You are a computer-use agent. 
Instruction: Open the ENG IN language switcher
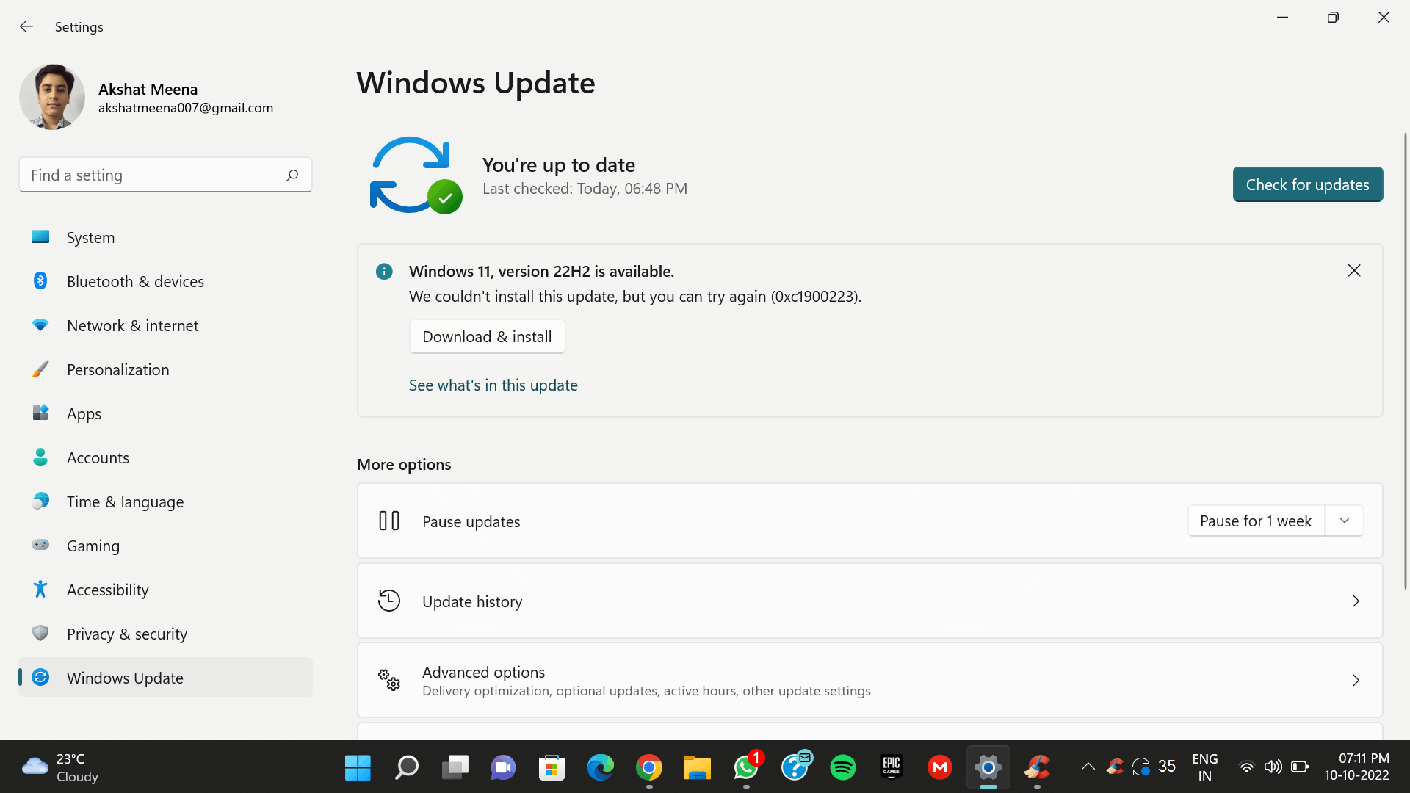tap(1205, 767)
